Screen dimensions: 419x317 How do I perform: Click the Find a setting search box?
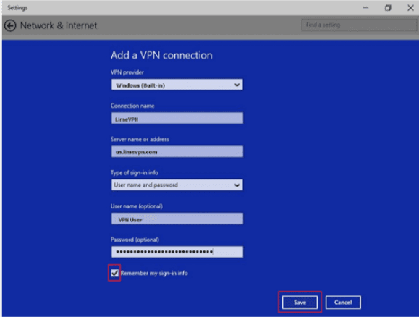coord(359,25)
